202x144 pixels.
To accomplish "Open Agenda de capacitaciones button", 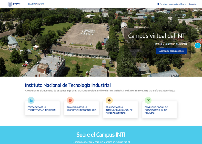I will (171, 51).
